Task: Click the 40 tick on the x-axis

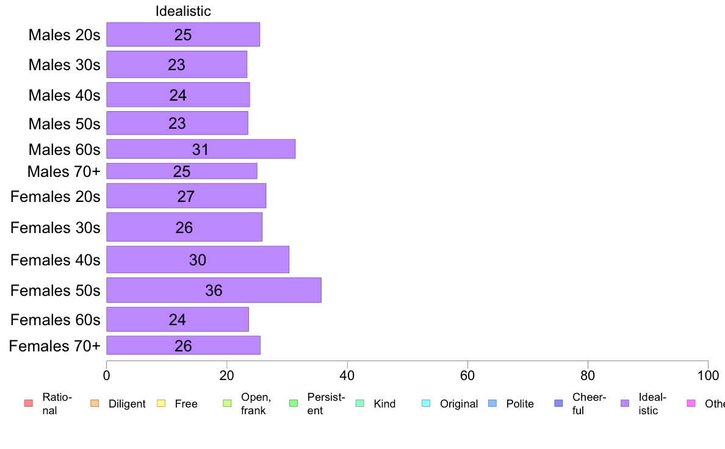Action: [347, 375]
